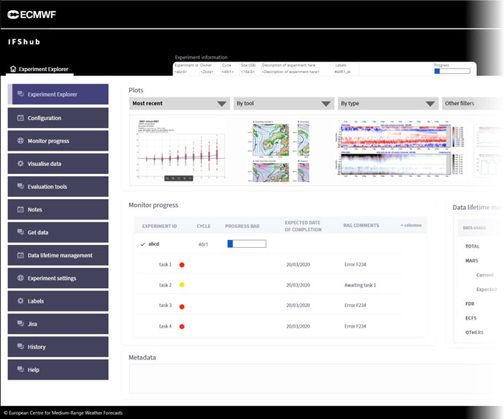Click the IFShub title
Image resolution: width=504 pixels, height=419 pixels.
click(24, 42)
